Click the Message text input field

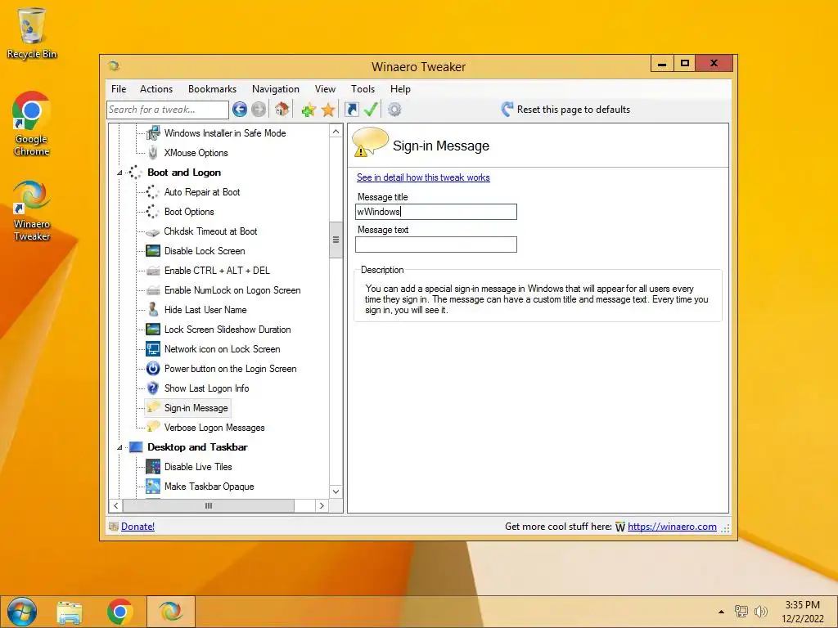pyautogui.click(x=436, y=244)
